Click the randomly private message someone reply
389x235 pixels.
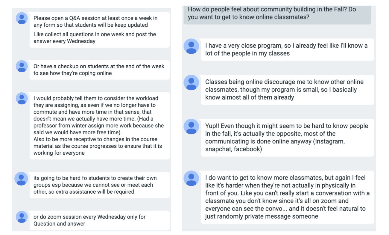[x=288, y=197]
